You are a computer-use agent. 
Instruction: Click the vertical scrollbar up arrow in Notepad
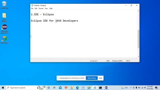point(138,11)
